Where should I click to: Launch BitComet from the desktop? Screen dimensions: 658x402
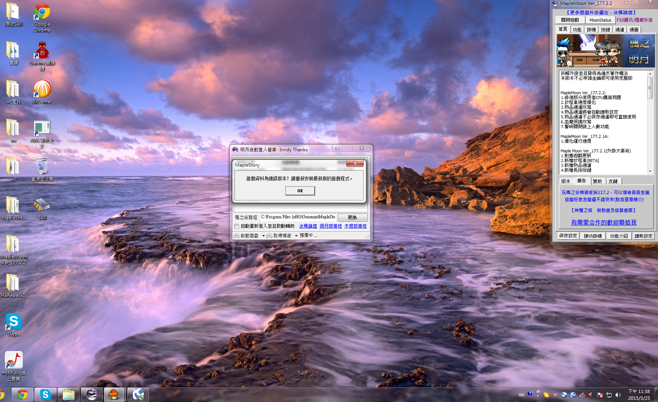coord(42,92)
